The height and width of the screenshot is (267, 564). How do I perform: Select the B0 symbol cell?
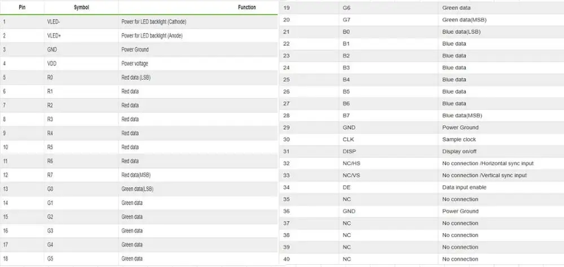(x=346, y=32)
